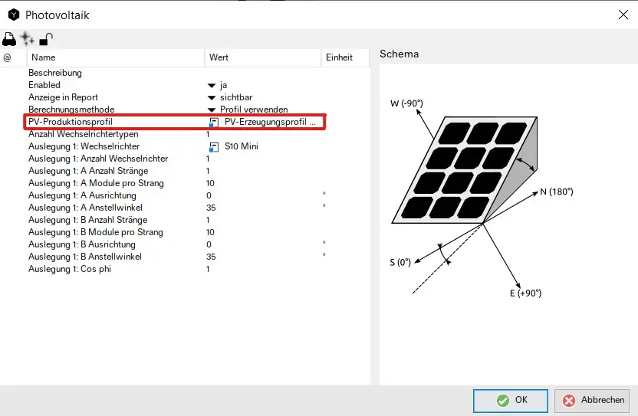
Task: Click the Photovoltaik hexagon app icon
Action: pyautogui.click(x=14, y=15)
